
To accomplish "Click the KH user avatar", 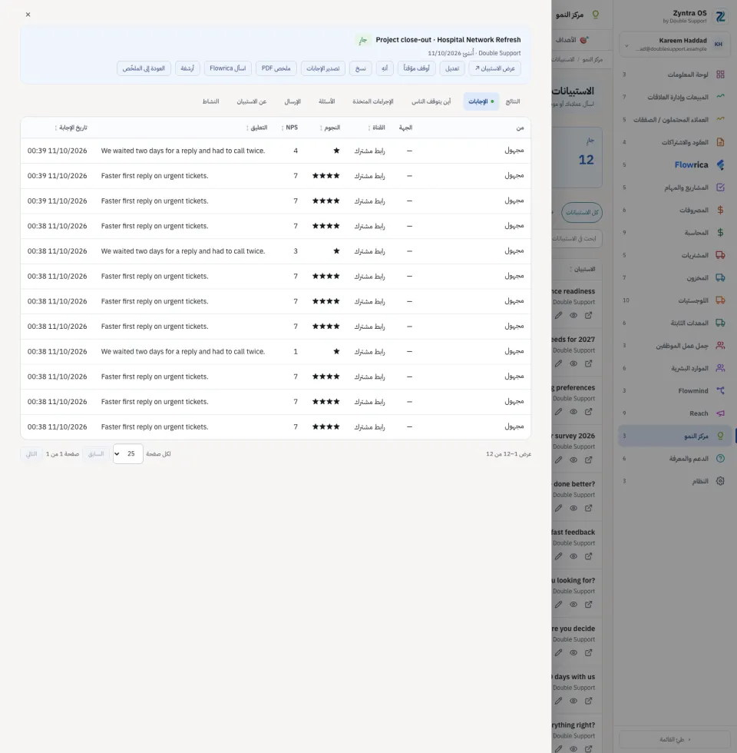I will click(x=719, y=45).
